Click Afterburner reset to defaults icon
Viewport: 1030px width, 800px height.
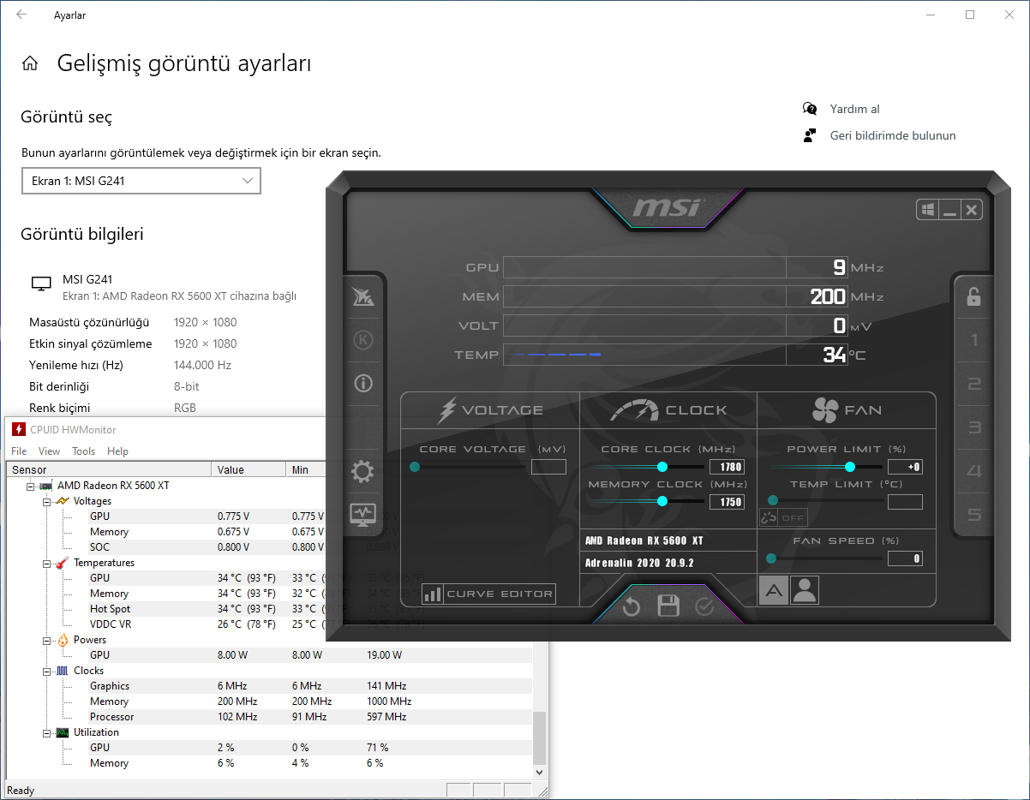click(x=632, y=606)
